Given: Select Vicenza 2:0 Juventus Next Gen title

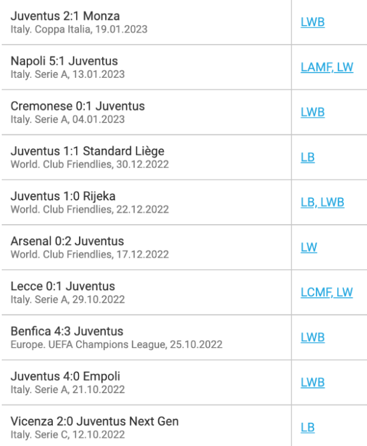Looking at the screenshot, I should 95,422.
